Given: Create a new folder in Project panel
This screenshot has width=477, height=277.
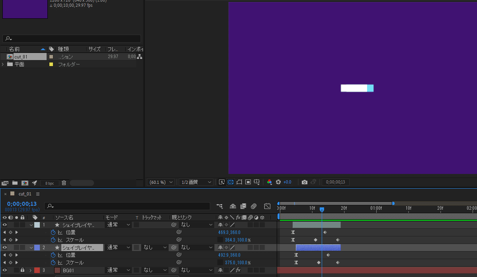Looking at the screenshot, I should 15,183.
